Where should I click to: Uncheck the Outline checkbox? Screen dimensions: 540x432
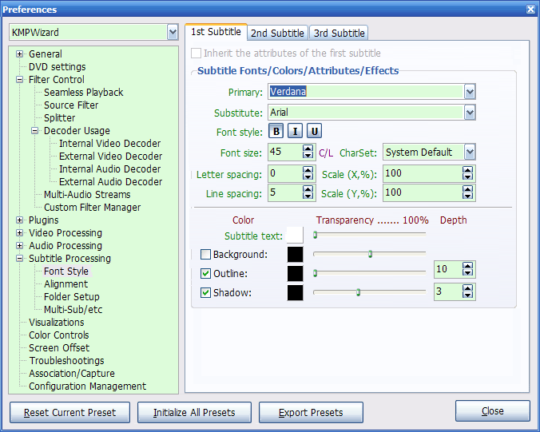click(x=205, y=274)
